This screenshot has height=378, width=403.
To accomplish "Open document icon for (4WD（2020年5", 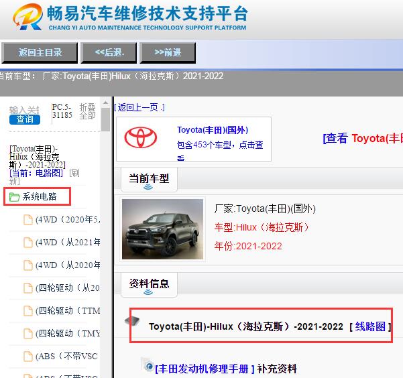I will 28,220.
